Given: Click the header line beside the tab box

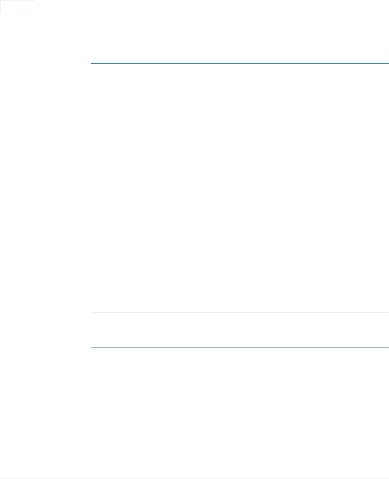Looking at the screenshot, I should 212,13.
